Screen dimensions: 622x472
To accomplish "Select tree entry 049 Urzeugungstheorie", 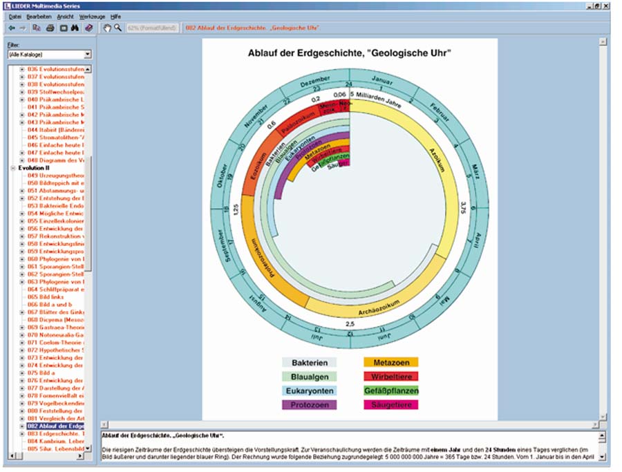I will (x=55, y=176).
